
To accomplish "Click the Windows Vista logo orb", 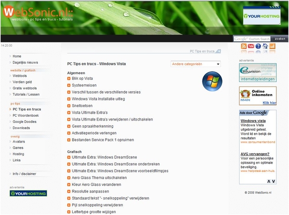I will [212, 81].
